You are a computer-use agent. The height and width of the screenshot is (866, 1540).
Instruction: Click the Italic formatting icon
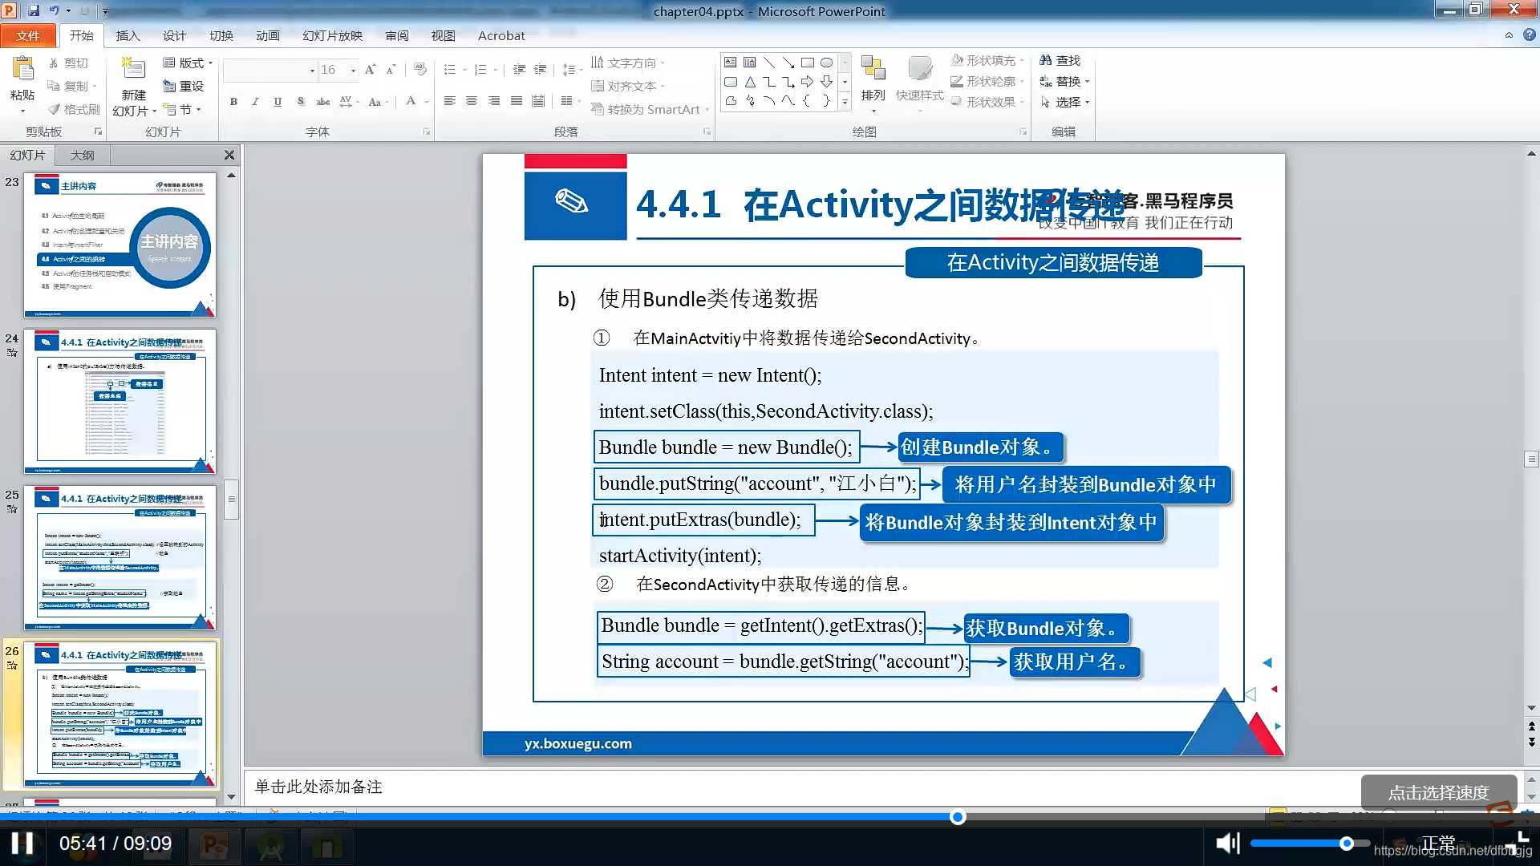(x=255, y=102)
